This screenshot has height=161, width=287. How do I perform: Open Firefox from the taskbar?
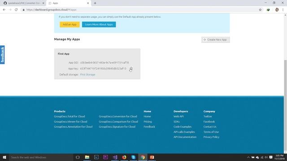click(124, 157)
